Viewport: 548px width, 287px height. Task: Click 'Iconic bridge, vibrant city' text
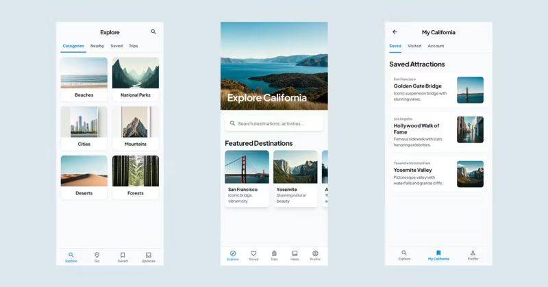click(240, 198)
